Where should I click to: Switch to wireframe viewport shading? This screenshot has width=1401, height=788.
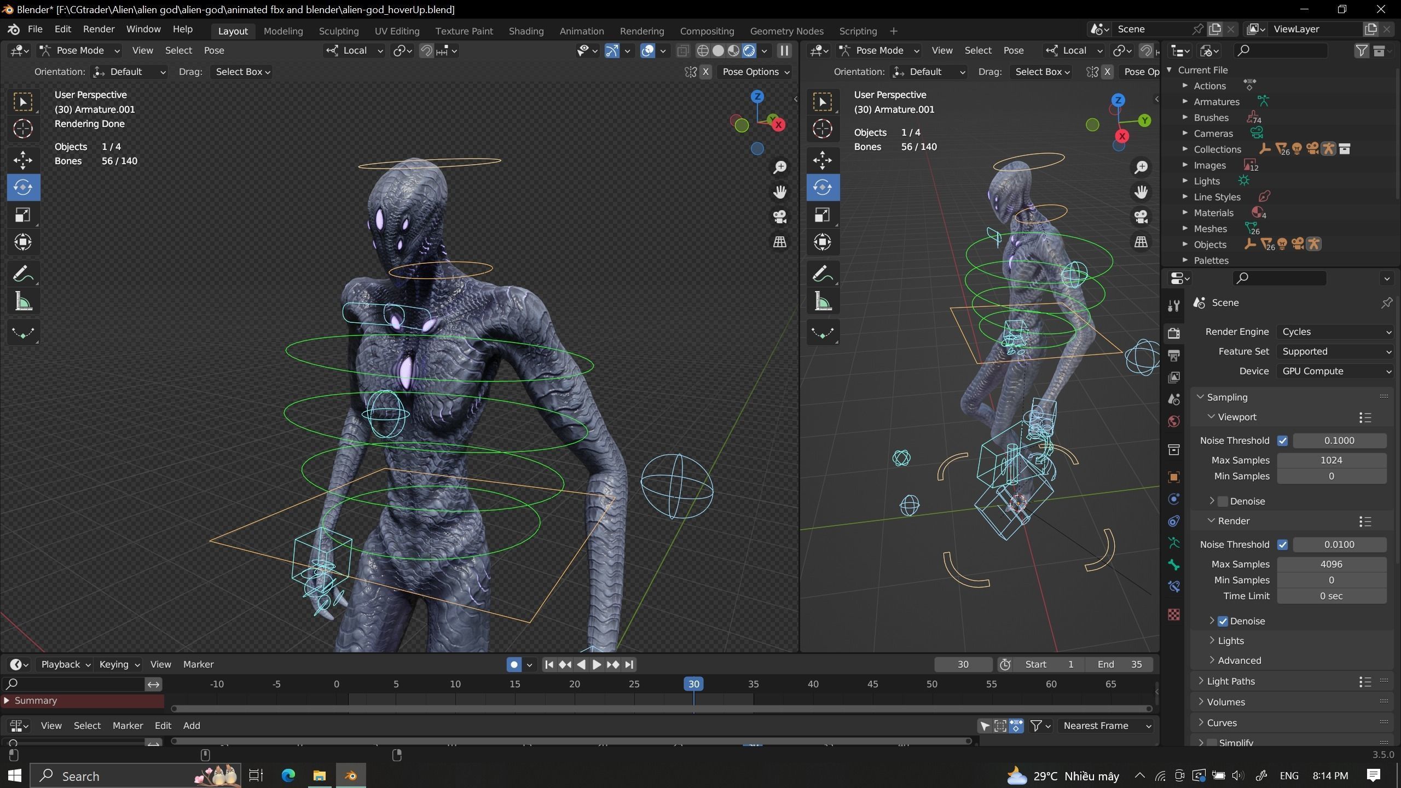click(x=703, y=51)
